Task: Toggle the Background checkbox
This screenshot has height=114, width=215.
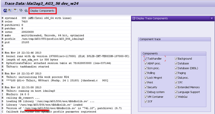Action: 176,59
